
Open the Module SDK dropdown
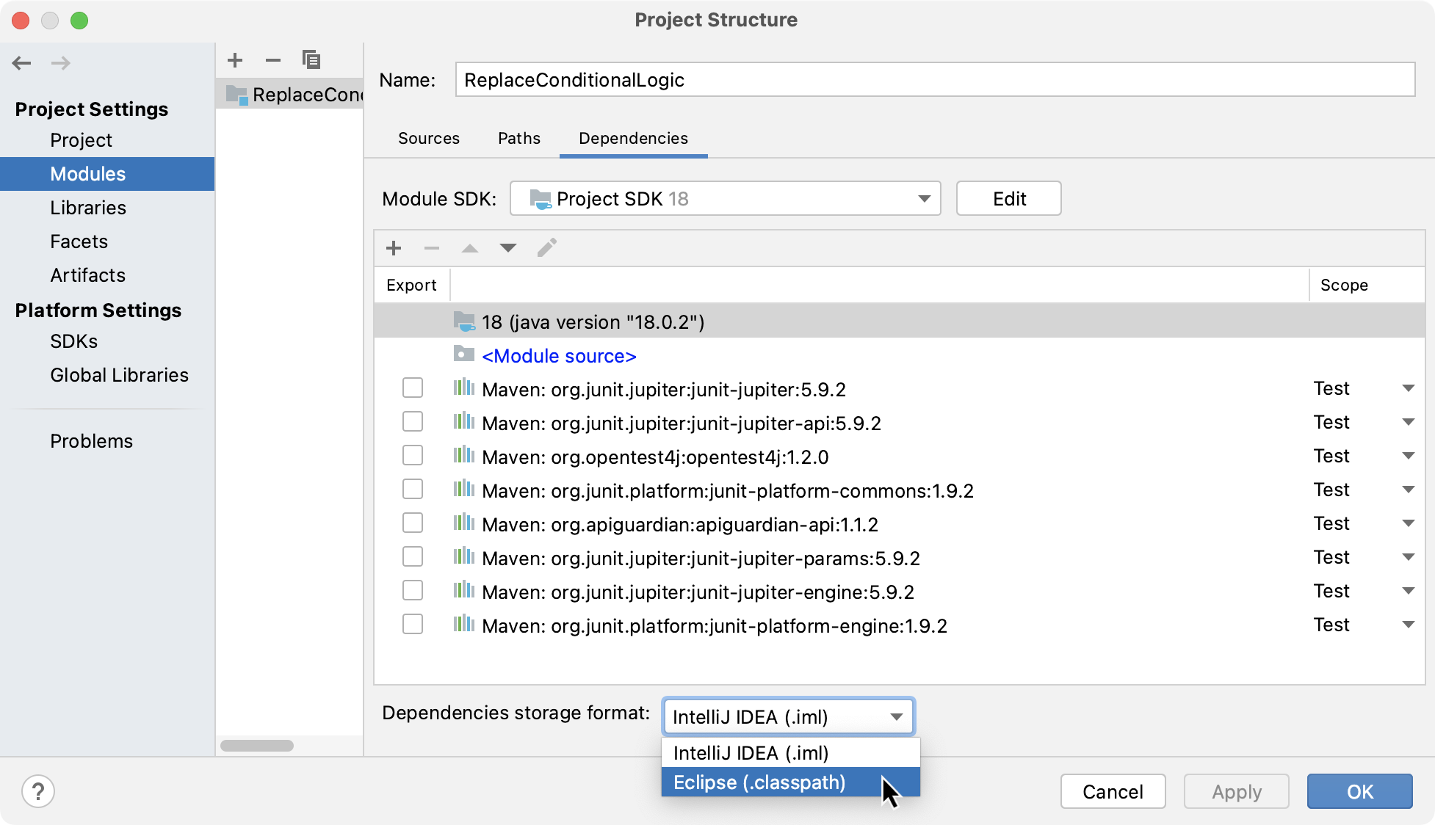pyautogui.click(x=725, y=199)
